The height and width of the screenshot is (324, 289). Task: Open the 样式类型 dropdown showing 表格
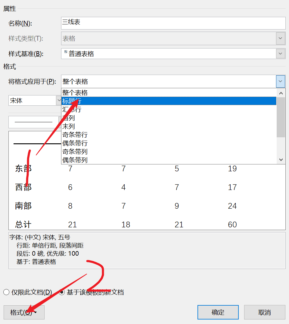click(x=280, y=38)
